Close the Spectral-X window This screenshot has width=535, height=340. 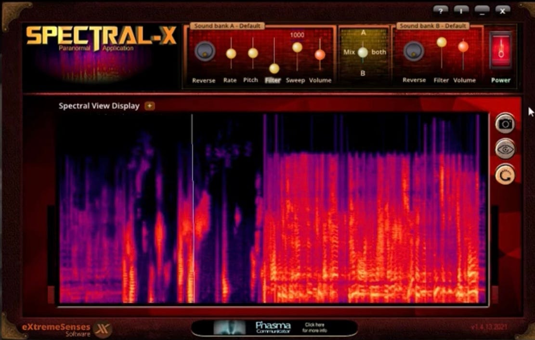tap(503, 11)
